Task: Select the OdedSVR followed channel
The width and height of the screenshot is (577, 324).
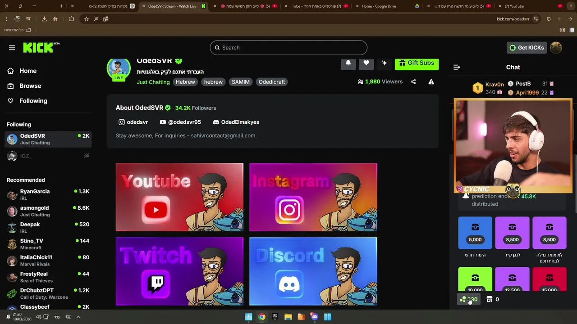Action: (x=48, y=139)
